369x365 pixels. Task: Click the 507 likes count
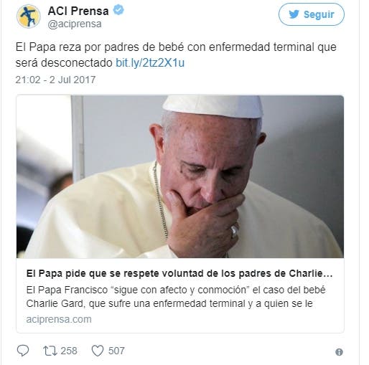click(116, 351)
